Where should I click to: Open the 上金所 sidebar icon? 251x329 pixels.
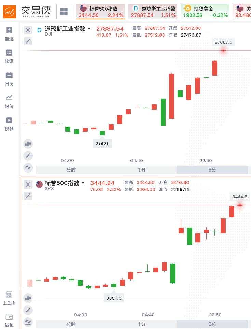(9, 298)
